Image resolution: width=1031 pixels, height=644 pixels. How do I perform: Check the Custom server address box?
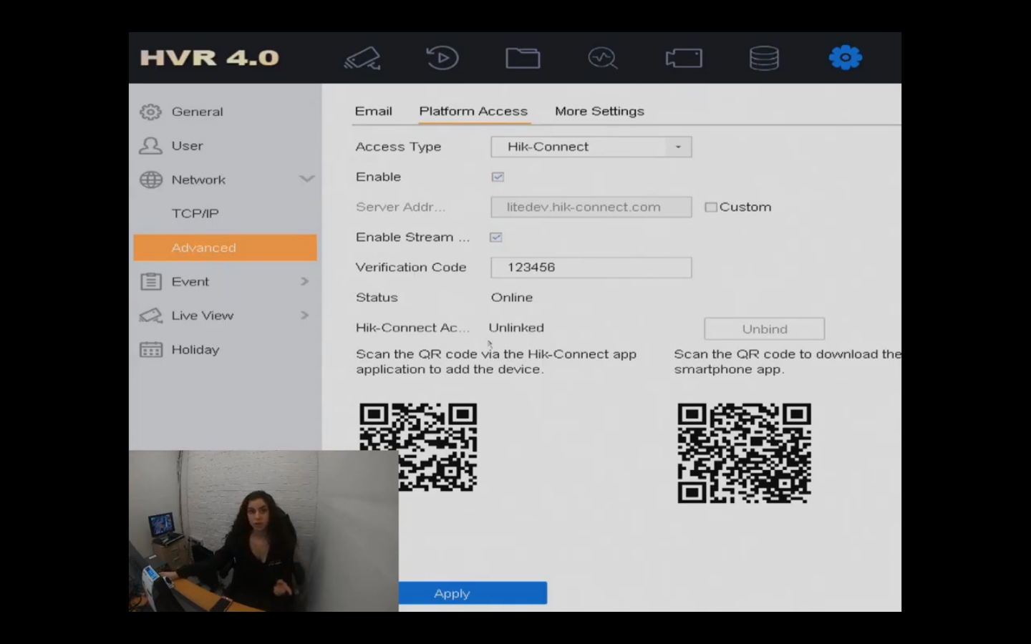point(711,208)
